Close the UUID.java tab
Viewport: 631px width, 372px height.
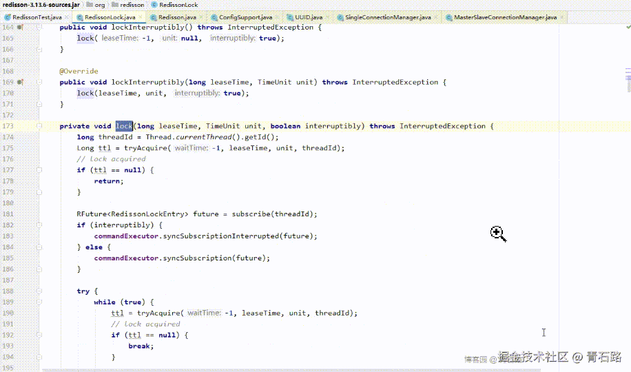tap(327, 17)
